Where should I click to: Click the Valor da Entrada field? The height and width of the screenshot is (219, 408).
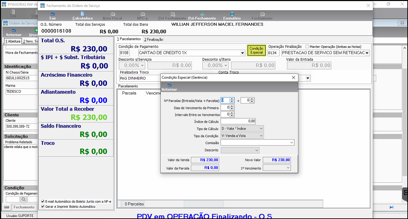tap(309, 65)
